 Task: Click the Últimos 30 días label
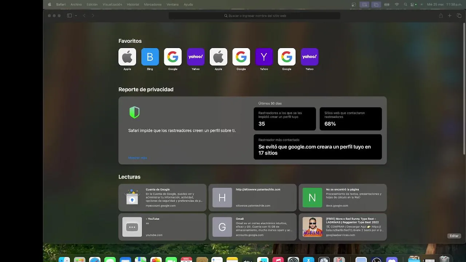(x=270, y=103)
